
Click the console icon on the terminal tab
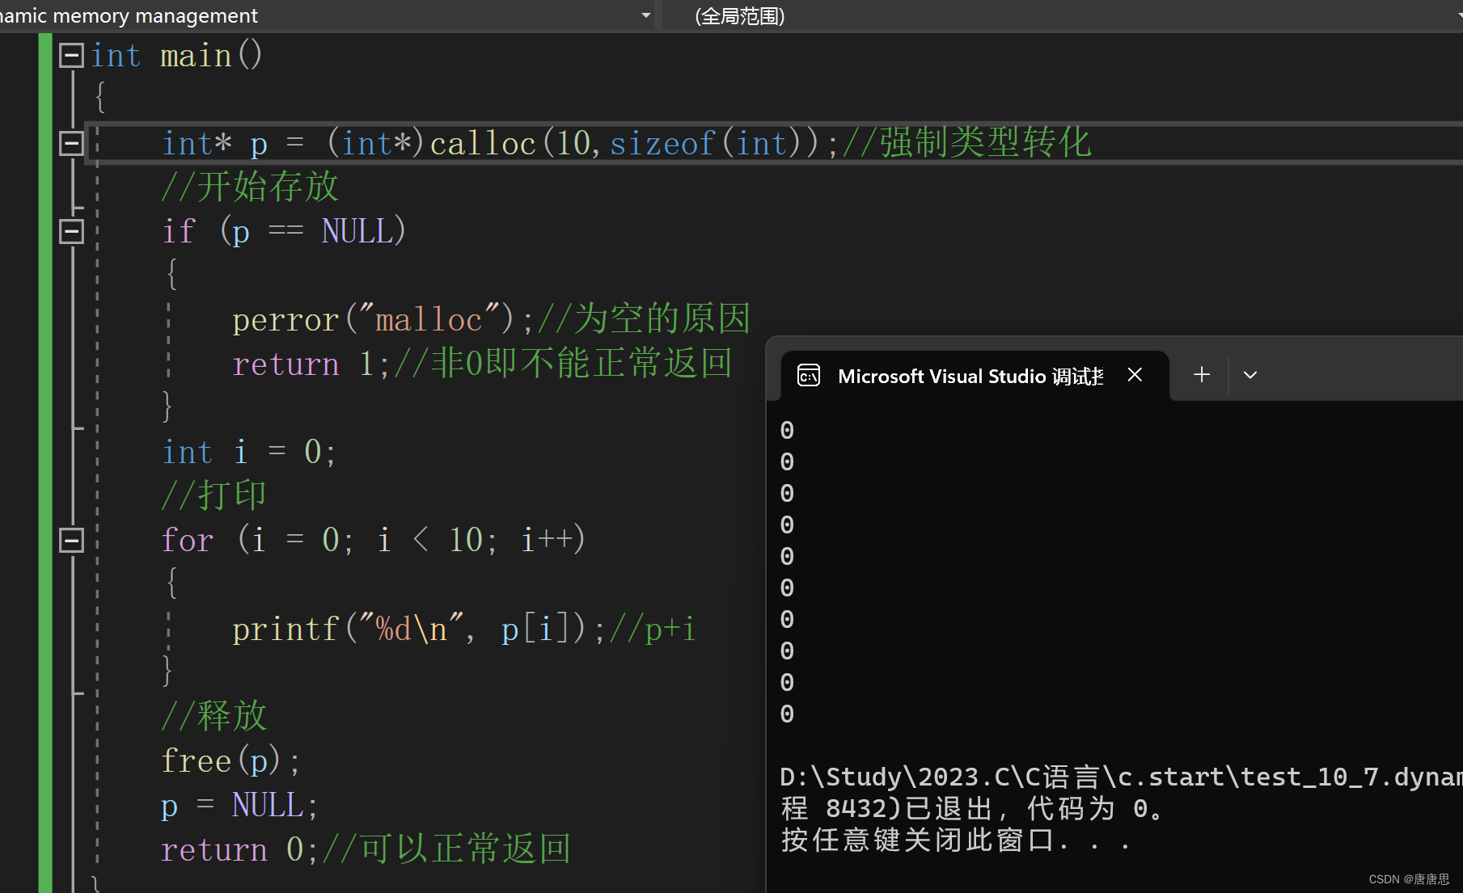(x=809, y=376)
